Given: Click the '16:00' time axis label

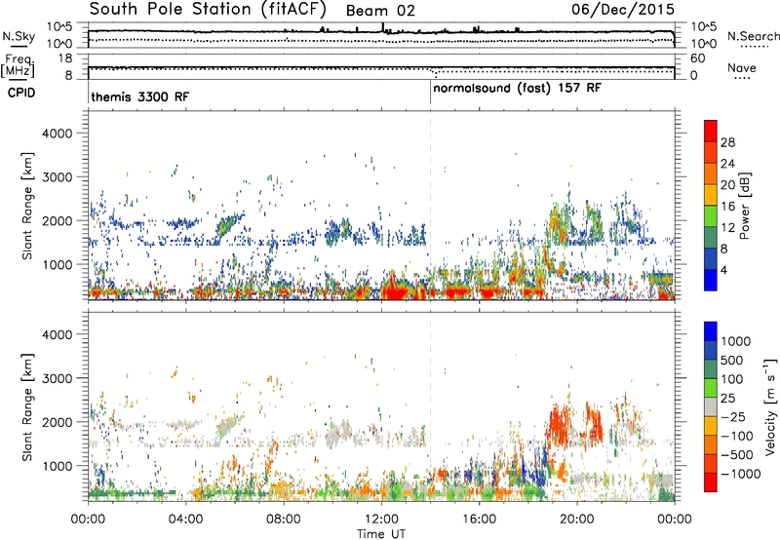Looking at the screenshot, I should [479, 520].
